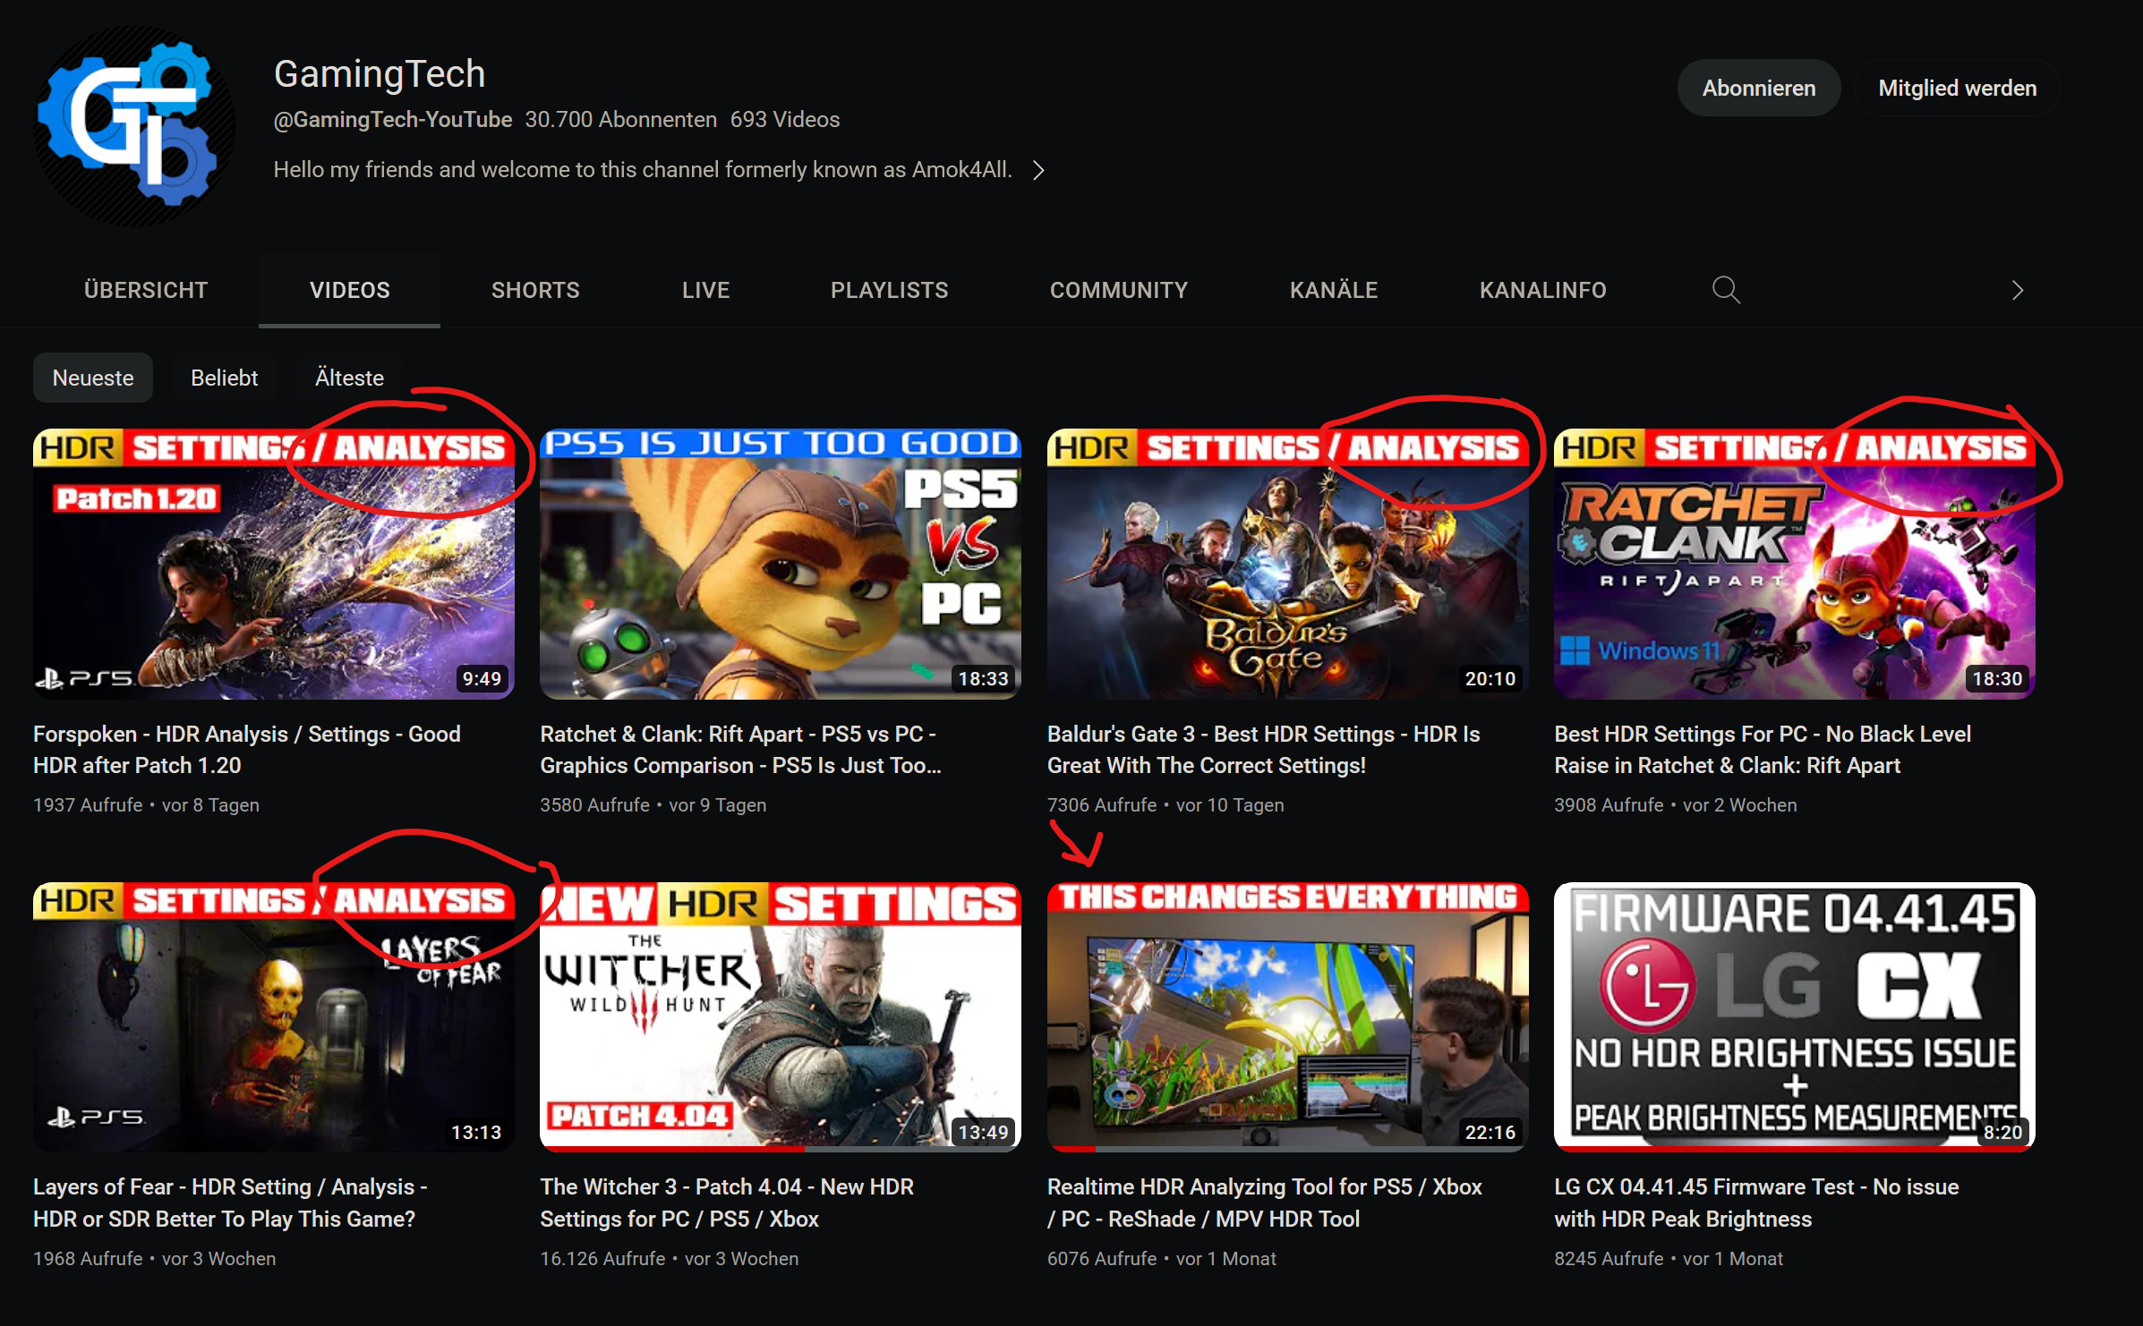Viewport: 2143px width, 1326px height.
Task: Open the PLAYLISTS tab
Action: tap(889, 290)
